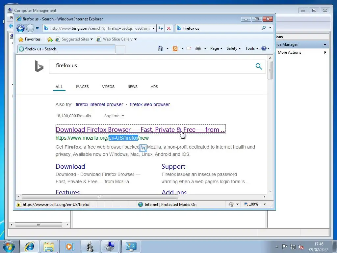Viewport: 337px width, 253px height.
Task: Open the search provider dropdown arrow
Action: pos(271,28)
